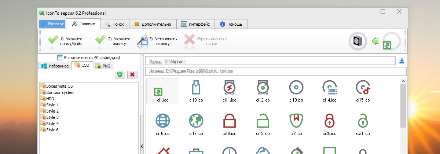This screenshot has height=154, width=440.
Task: Click the red X delete button
Action: coord(132,74)
